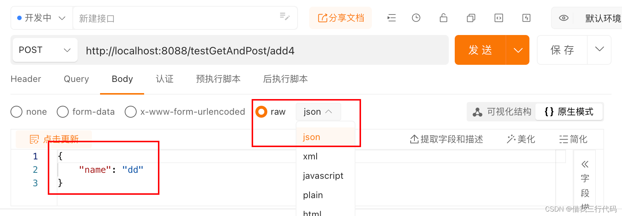
Task: Select xml from the format list
Action: pos(310,156)
